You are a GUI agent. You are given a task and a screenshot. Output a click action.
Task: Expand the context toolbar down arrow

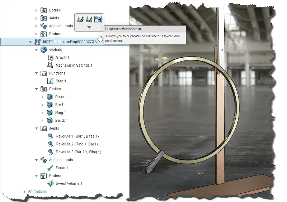89,28
